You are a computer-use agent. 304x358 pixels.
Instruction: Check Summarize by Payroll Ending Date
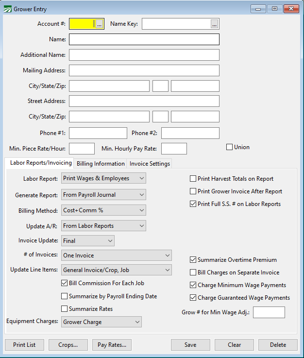click(65, 296)
